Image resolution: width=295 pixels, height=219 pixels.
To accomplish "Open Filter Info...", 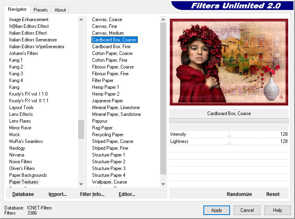I will (92, 194).
